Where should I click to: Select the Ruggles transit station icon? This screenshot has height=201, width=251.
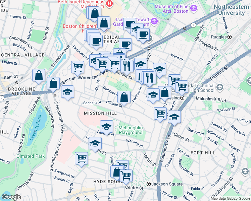[230, 37]
